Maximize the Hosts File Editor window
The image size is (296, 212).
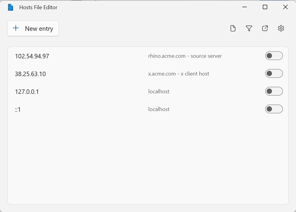pyautogui.click(x=265, y=7)
